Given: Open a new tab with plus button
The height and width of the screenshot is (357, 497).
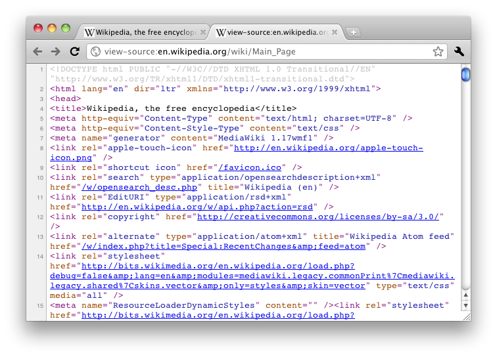Looking at the screenshot, I should pyautogui.click(x=352, y=32).
